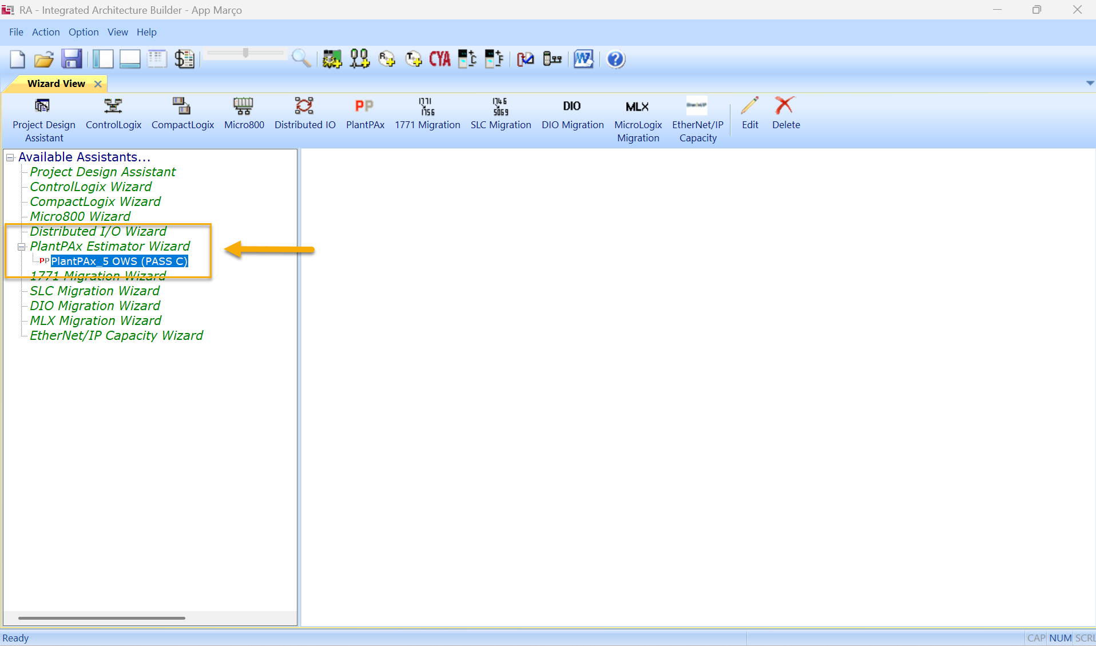Launch the SLC Migration toolbar button

pyautogui.click(x=501, y=114)
